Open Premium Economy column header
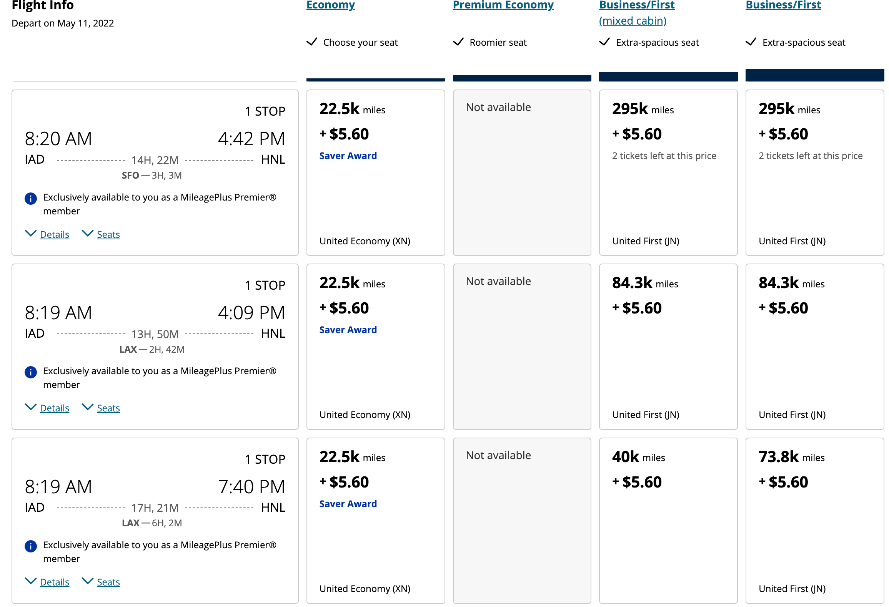The height and width of the screenshot is (607, 889). 503,5
